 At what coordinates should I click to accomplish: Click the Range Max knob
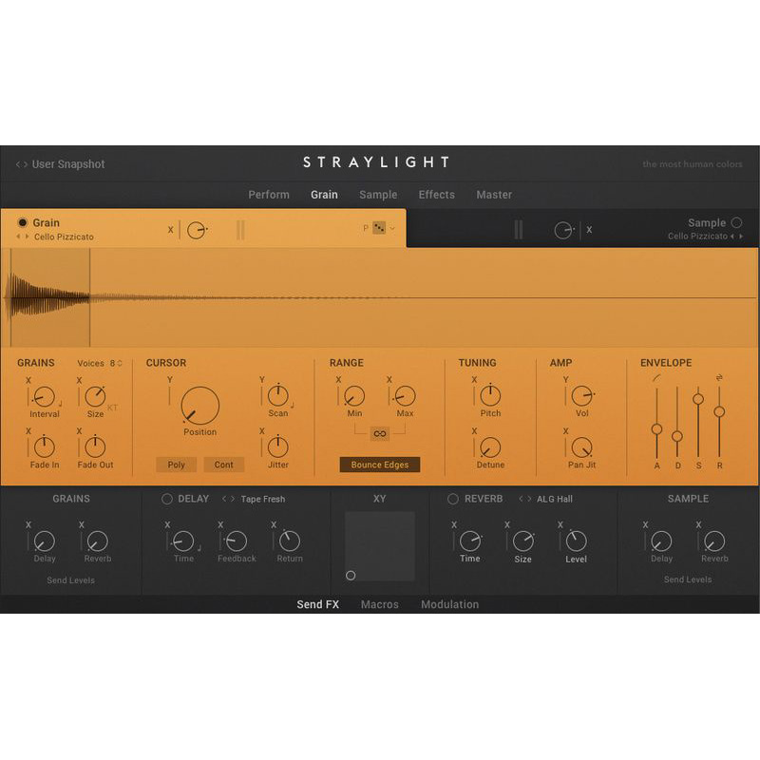[x=406, y=396]
